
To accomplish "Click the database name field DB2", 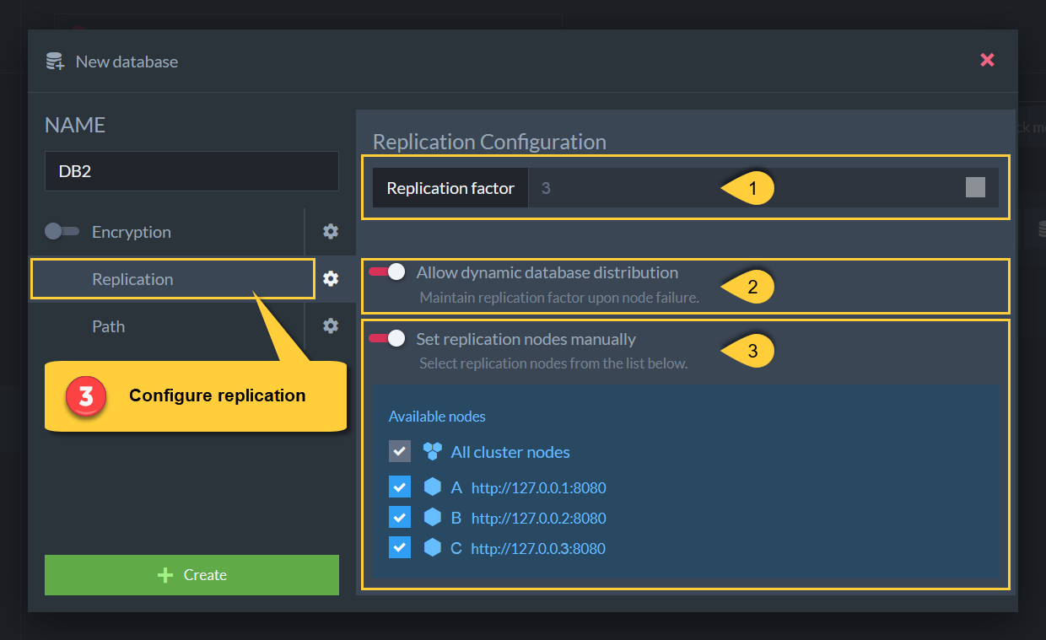I will click(x=191, y=171).
